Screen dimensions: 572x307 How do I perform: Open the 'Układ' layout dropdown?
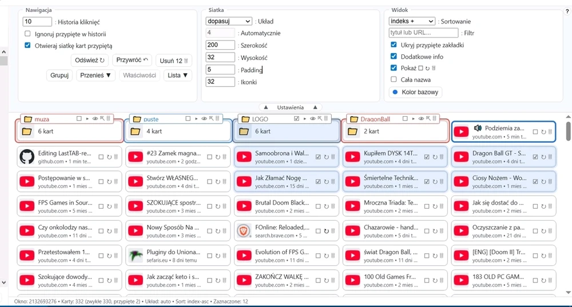229,21
